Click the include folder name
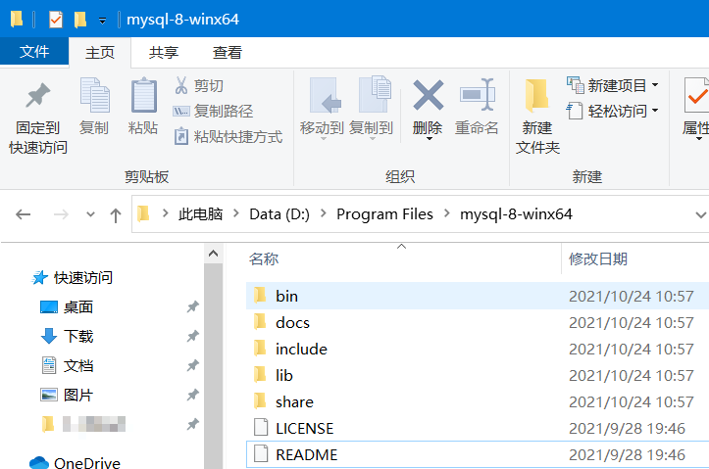 (301, 349)
